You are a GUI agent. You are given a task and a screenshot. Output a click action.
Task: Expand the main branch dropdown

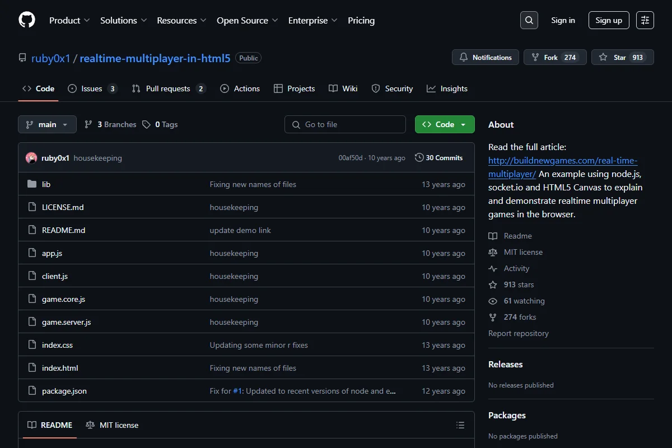pyautogui.click(x=47, y=124)
